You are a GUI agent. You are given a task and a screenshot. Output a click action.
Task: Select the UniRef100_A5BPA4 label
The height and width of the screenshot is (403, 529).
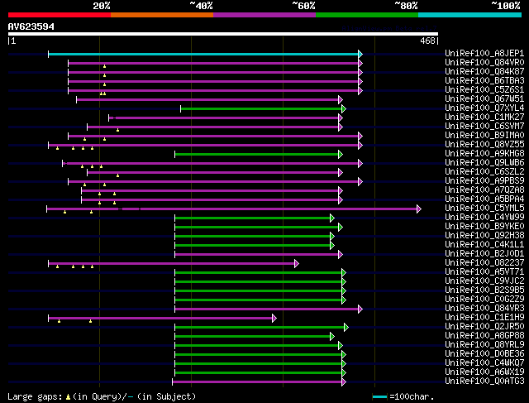coord(484,199)
